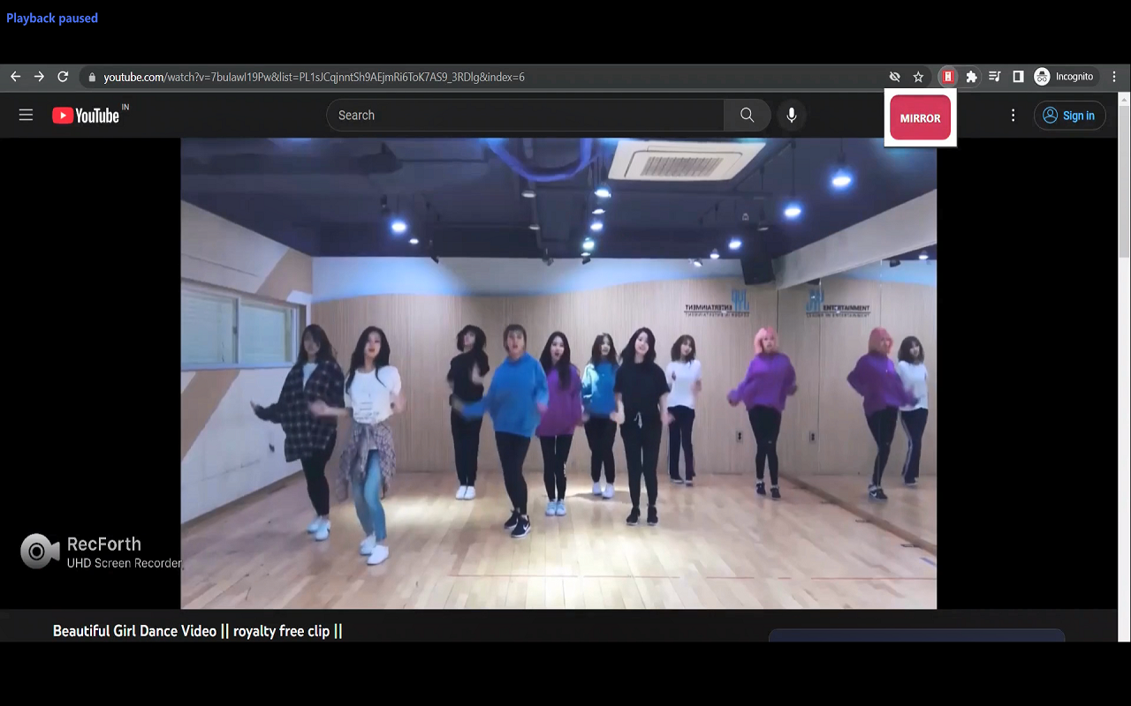Click the Sign in button
The width and height of the screenshot is (1131, 706).
click(x=1069, y=115)
